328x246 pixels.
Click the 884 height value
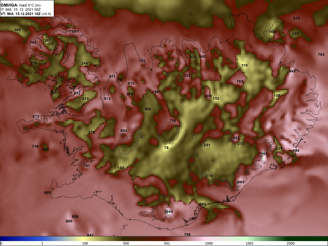[124, 131]
